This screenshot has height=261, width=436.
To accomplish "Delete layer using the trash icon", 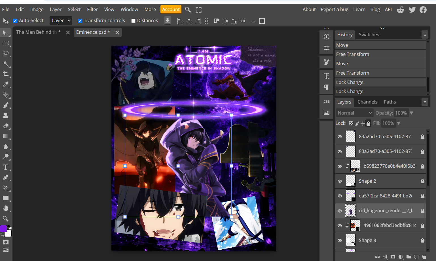I will pos(424,257).
